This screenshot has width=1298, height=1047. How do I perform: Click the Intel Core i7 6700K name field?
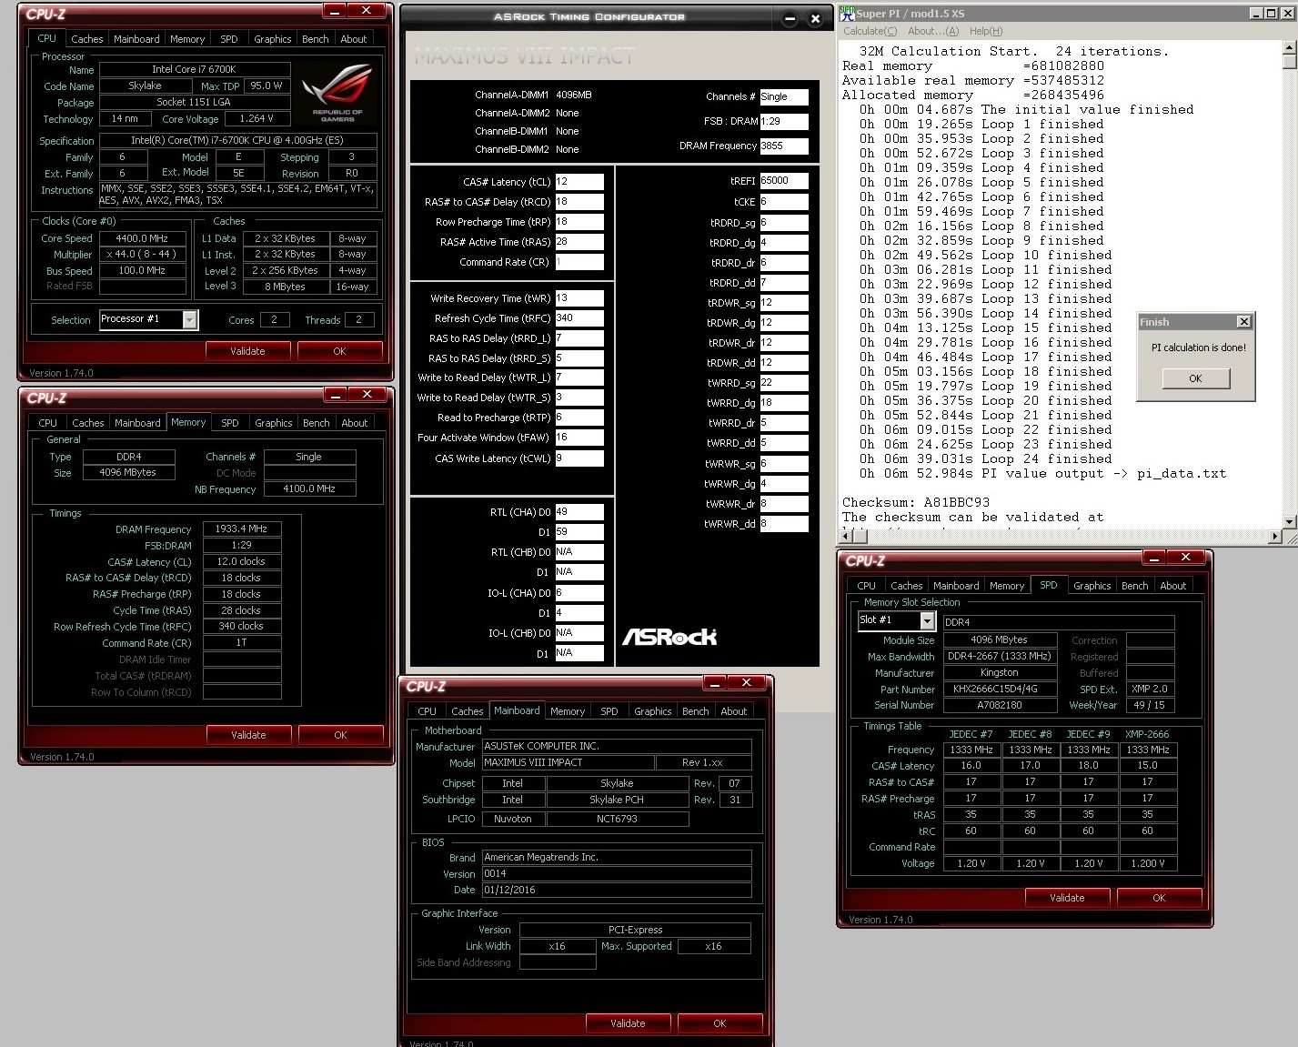coord(195,69)
